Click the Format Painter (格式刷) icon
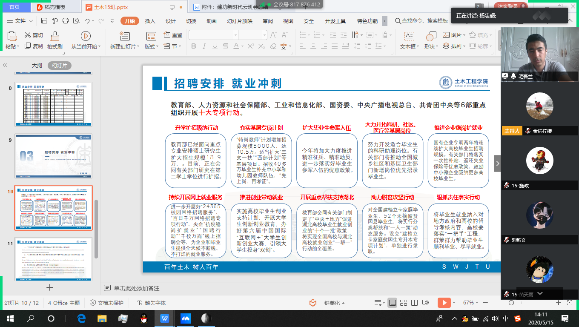 (54, 36)
